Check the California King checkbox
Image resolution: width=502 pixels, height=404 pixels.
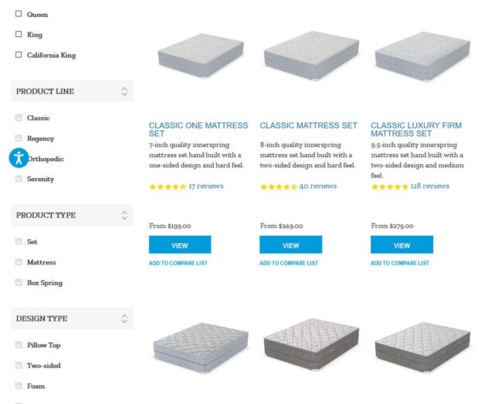pyautogui.click(x=19, y=55)
